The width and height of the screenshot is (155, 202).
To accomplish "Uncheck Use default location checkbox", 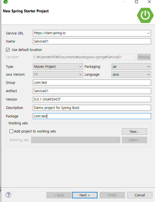I will (x=8, y=50).
